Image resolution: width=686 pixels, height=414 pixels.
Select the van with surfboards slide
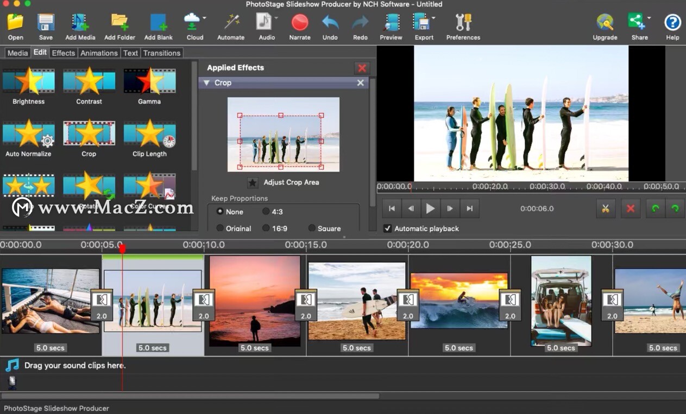click(x=561, y=301)
